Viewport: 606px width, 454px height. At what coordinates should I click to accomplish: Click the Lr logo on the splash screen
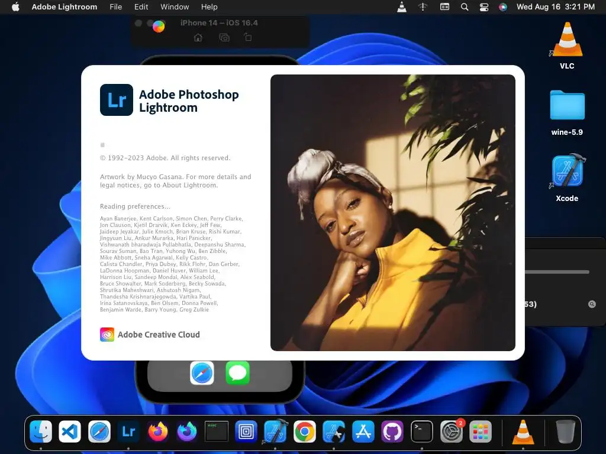[117, 100]
